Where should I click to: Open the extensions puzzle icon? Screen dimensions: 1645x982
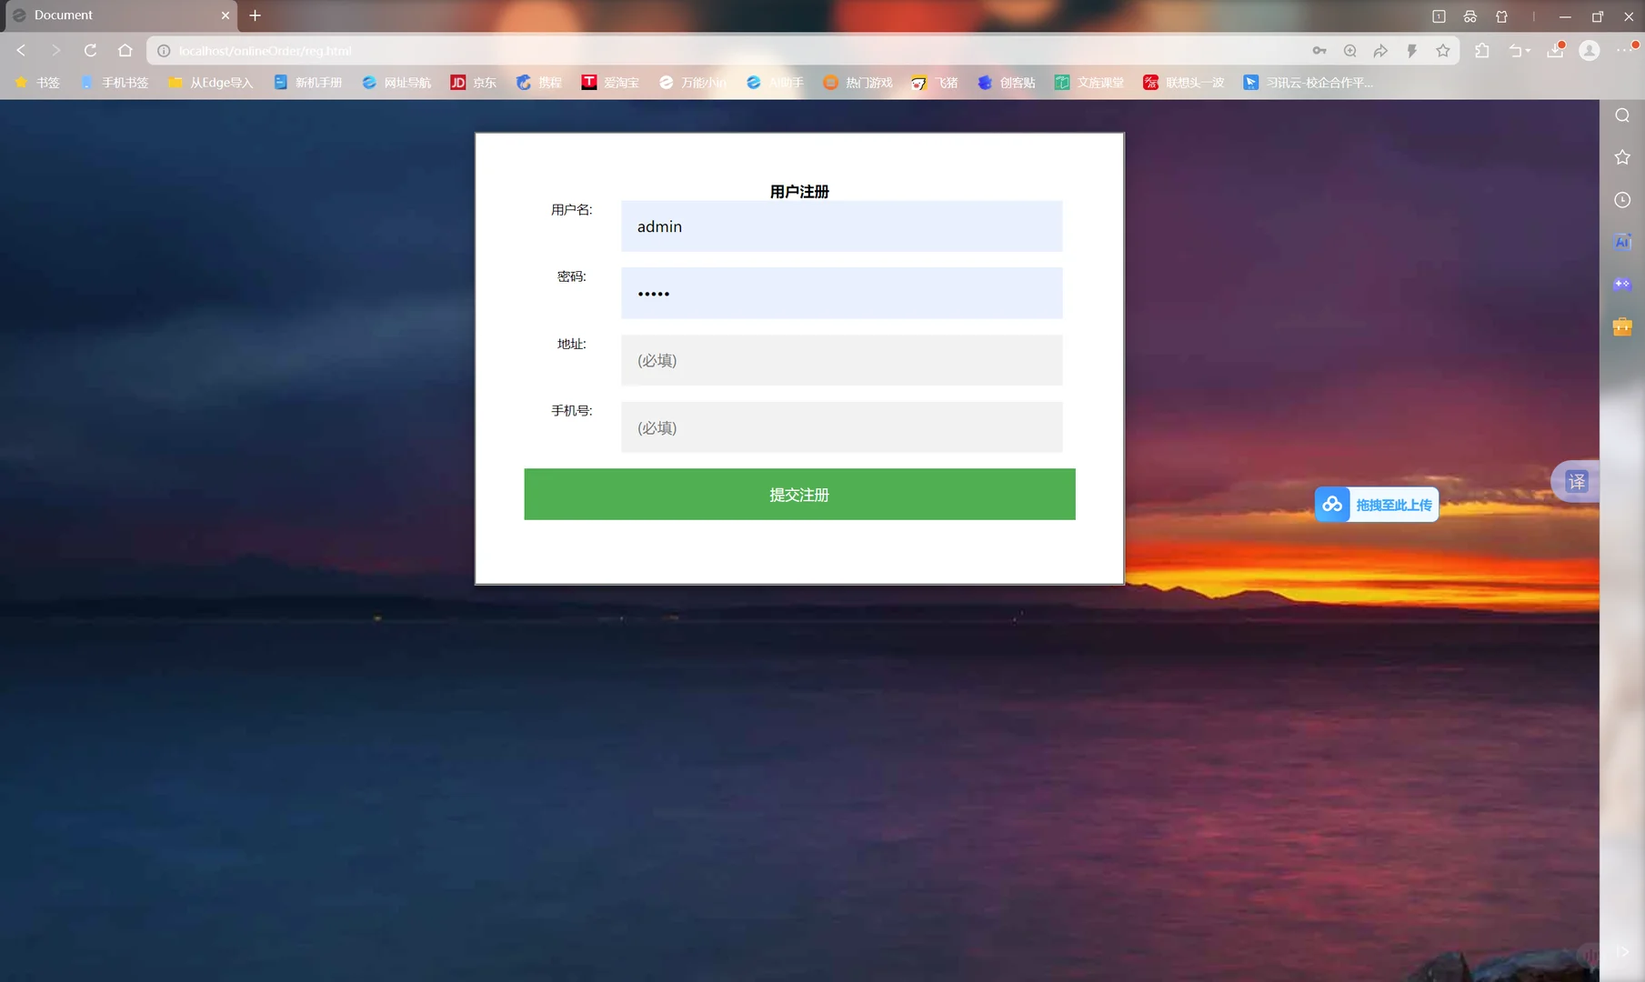pos(1482,50)
